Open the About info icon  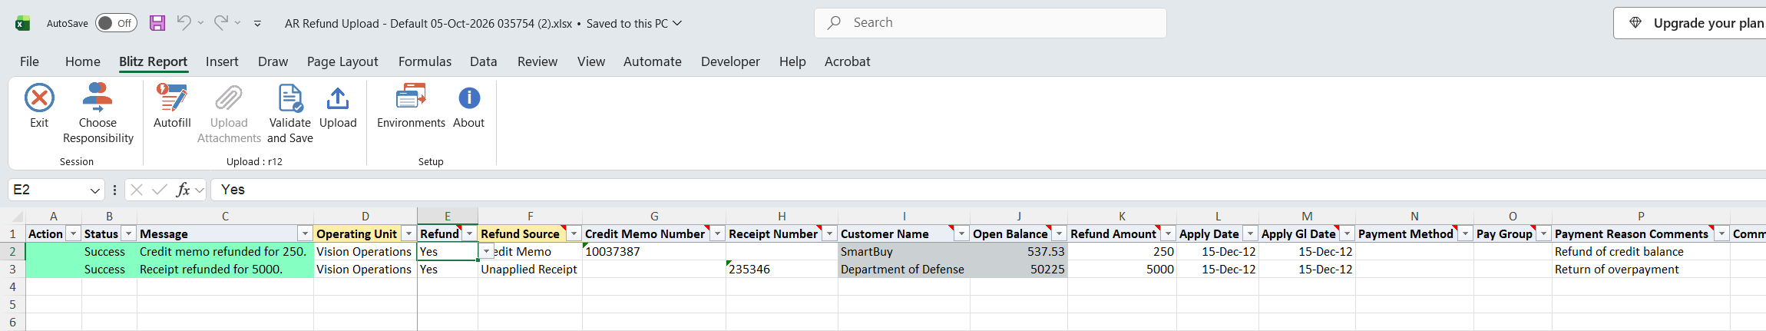[469, 98]
